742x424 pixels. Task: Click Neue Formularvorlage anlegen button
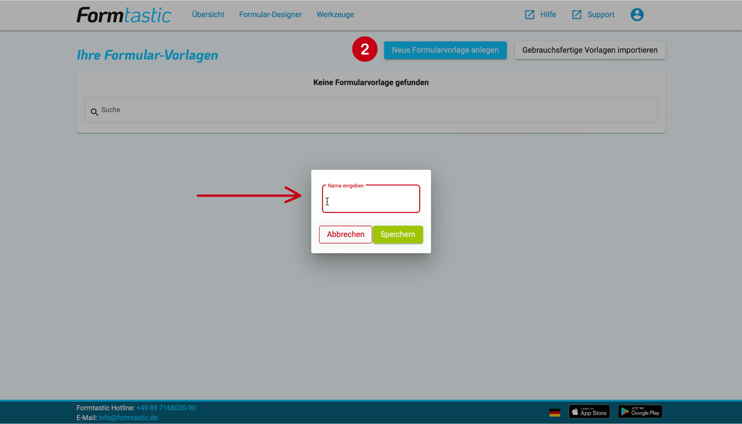tap(445, 50)
